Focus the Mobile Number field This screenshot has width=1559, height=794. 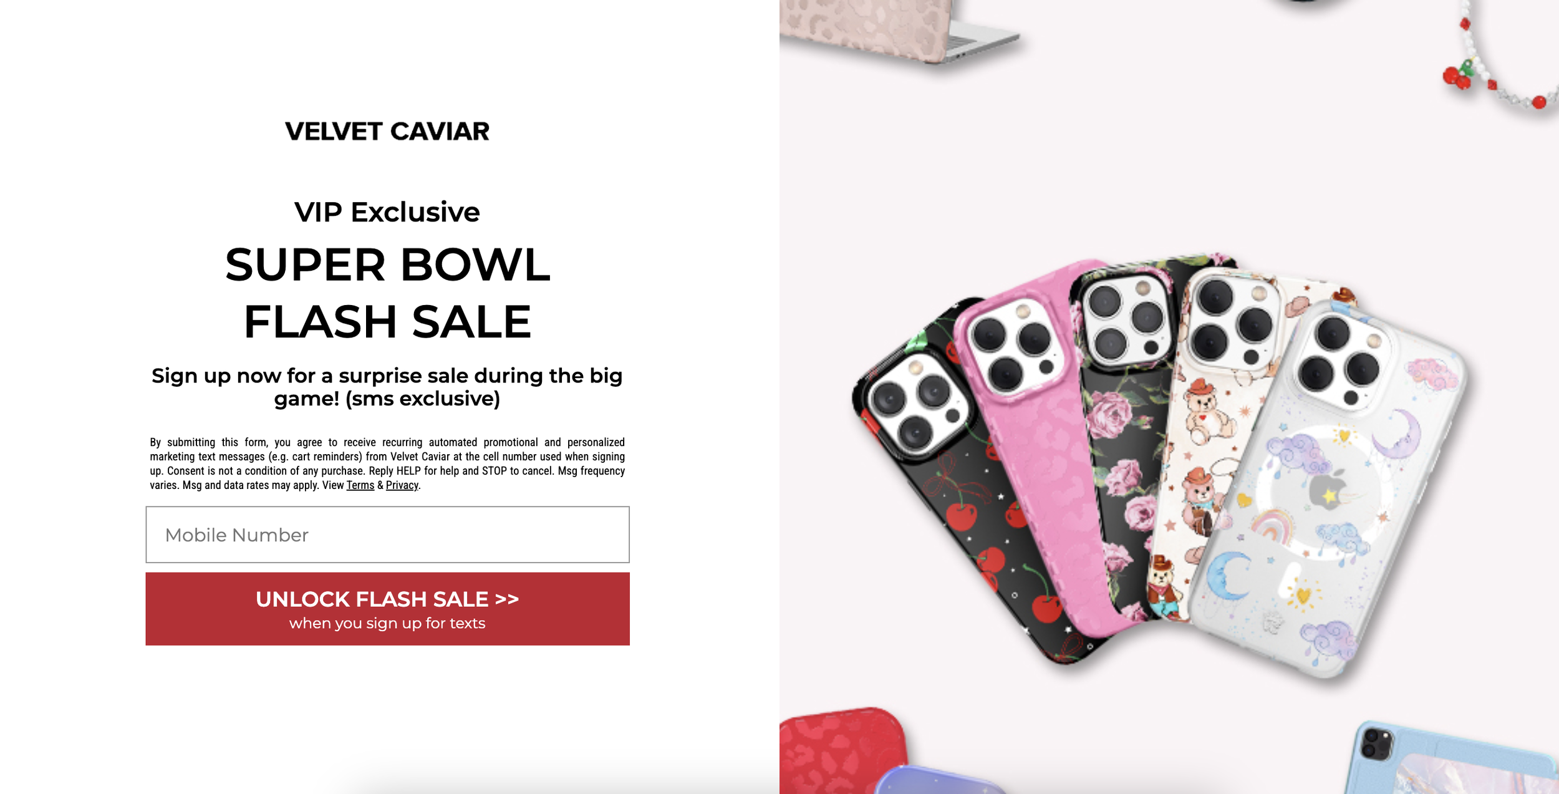click(x=387, y=535)
